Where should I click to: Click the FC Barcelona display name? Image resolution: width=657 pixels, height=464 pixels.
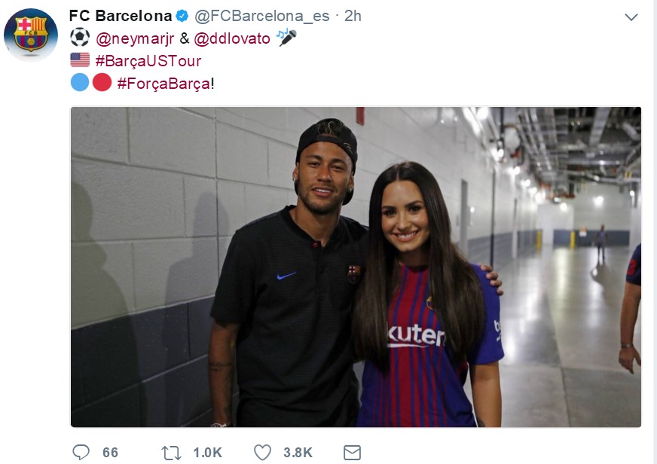pyautogui.click(x=120, y=16)
